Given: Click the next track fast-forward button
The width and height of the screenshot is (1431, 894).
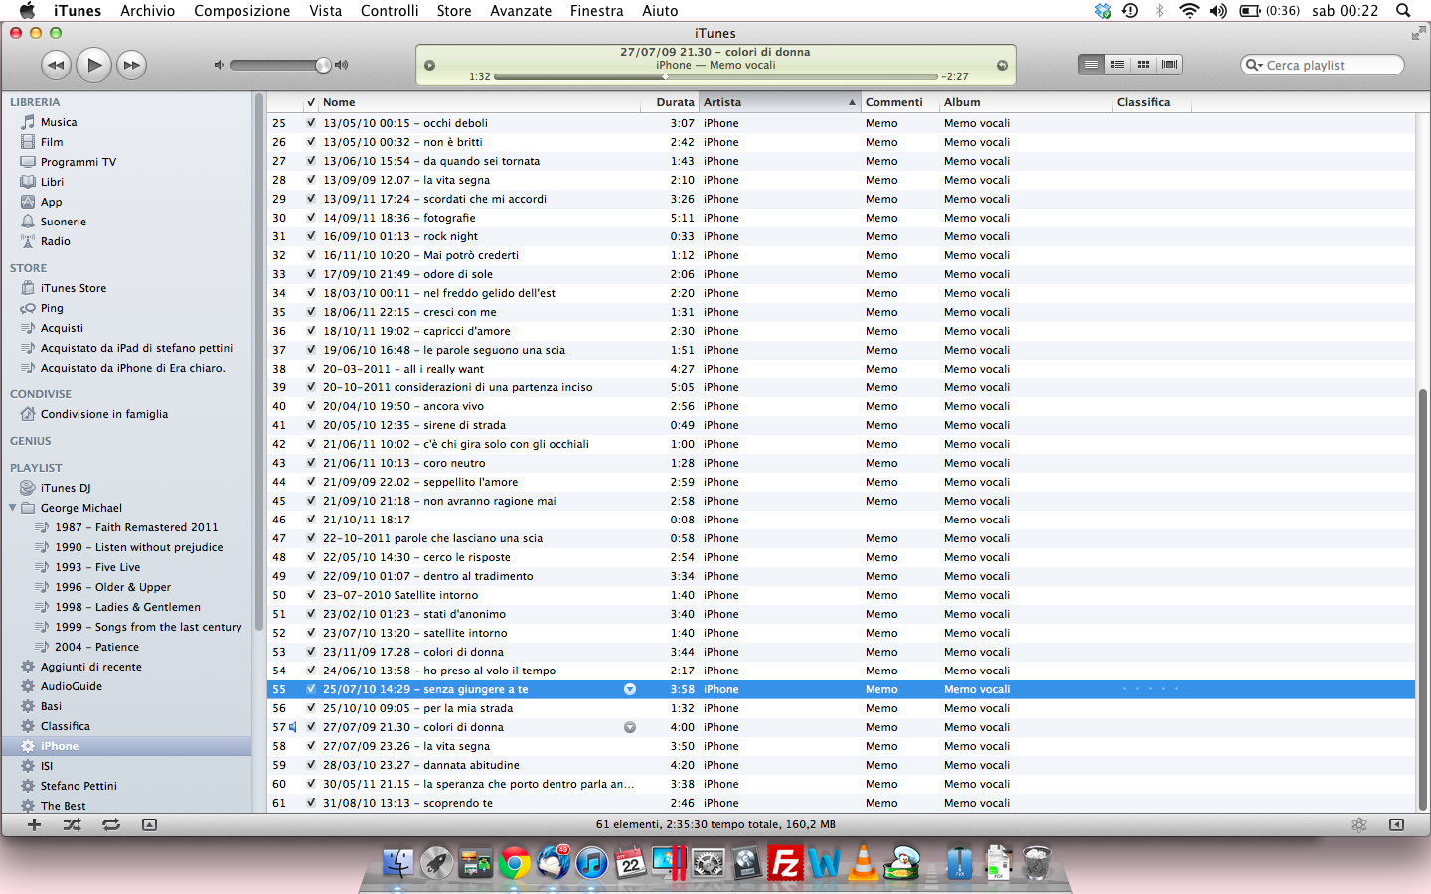Looking at the screenshot, I should coord(131,66).
